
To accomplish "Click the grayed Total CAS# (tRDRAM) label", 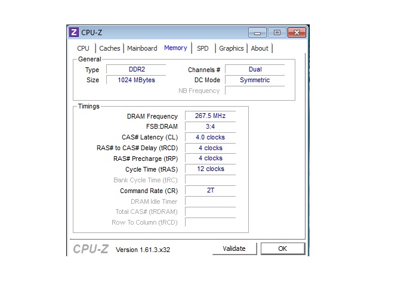I will (x=146, y=212).
